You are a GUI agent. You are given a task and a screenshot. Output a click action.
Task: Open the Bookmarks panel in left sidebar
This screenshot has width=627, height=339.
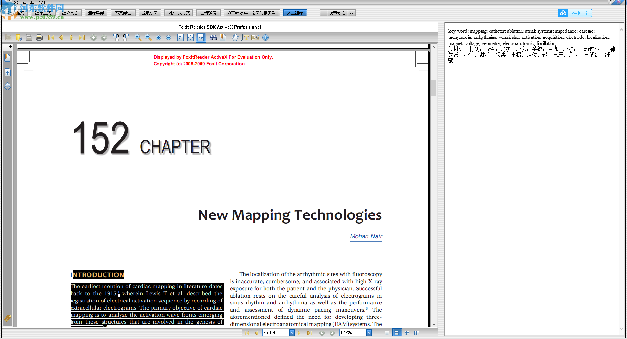point(8,58)
